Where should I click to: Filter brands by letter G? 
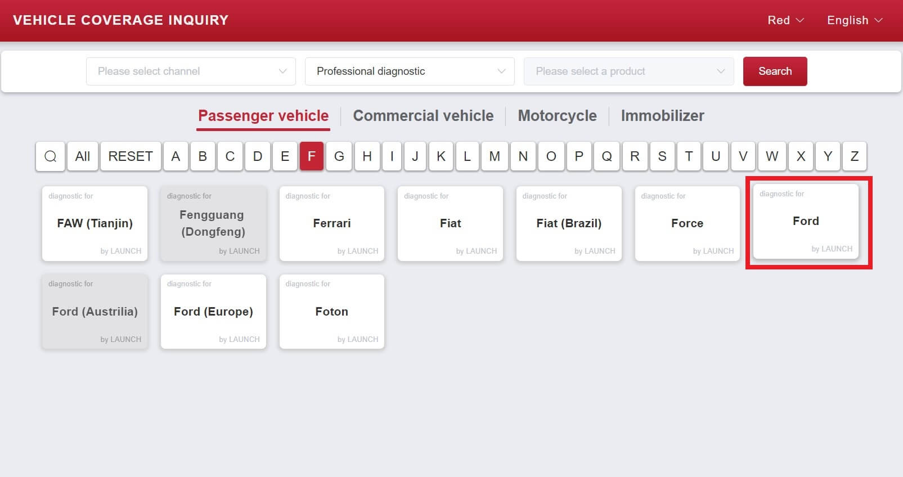pyautogui.click(x=339, y=156)
